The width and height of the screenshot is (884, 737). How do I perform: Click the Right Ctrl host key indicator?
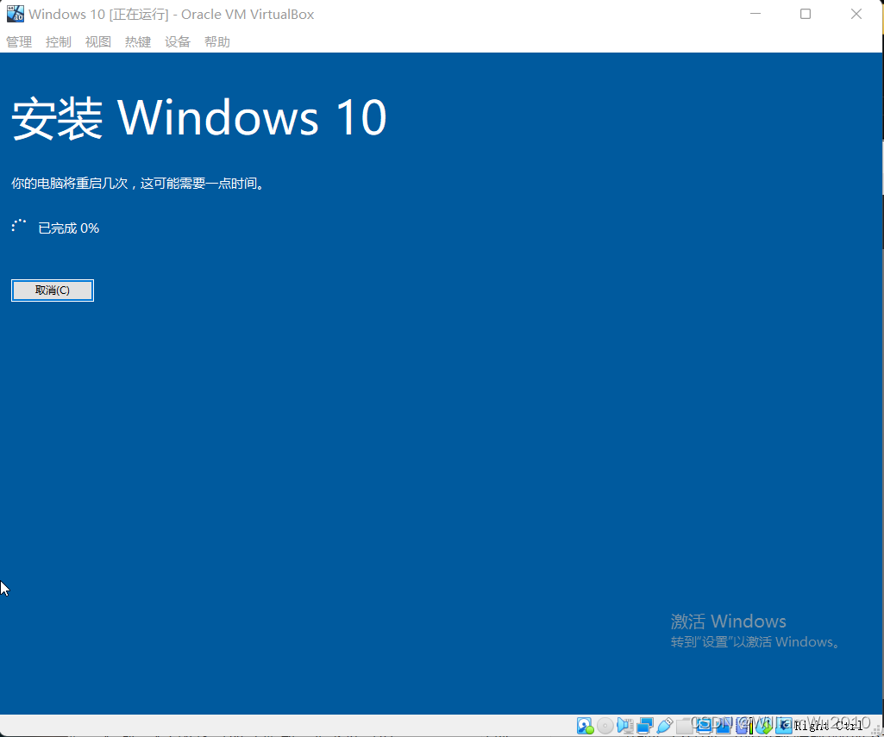[829, 726]
